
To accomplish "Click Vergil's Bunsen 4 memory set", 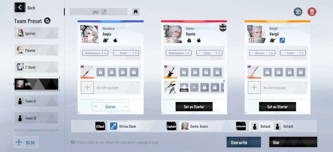I will click(262, 53).
